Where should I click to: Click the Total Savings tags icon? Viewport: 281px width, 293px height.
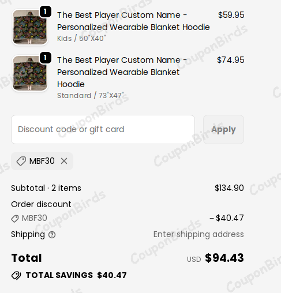pyautogui.click(x=16, y=276)
